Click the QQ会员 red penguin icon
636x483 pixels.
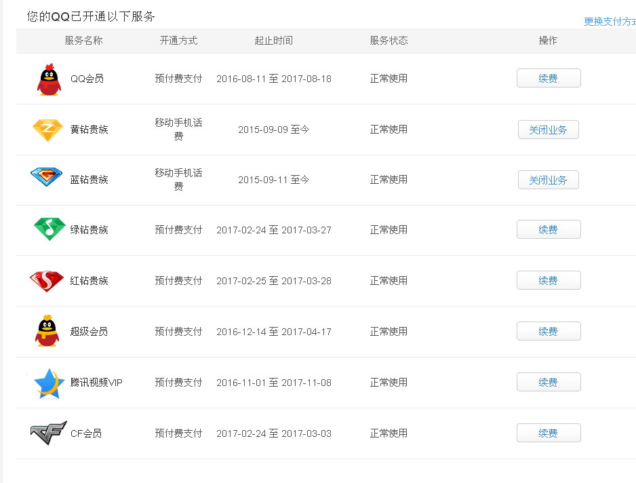49,79
